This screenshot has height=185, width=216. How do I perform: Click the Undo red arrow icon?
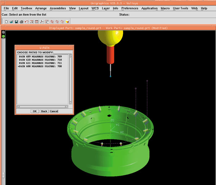pos(27,22)
